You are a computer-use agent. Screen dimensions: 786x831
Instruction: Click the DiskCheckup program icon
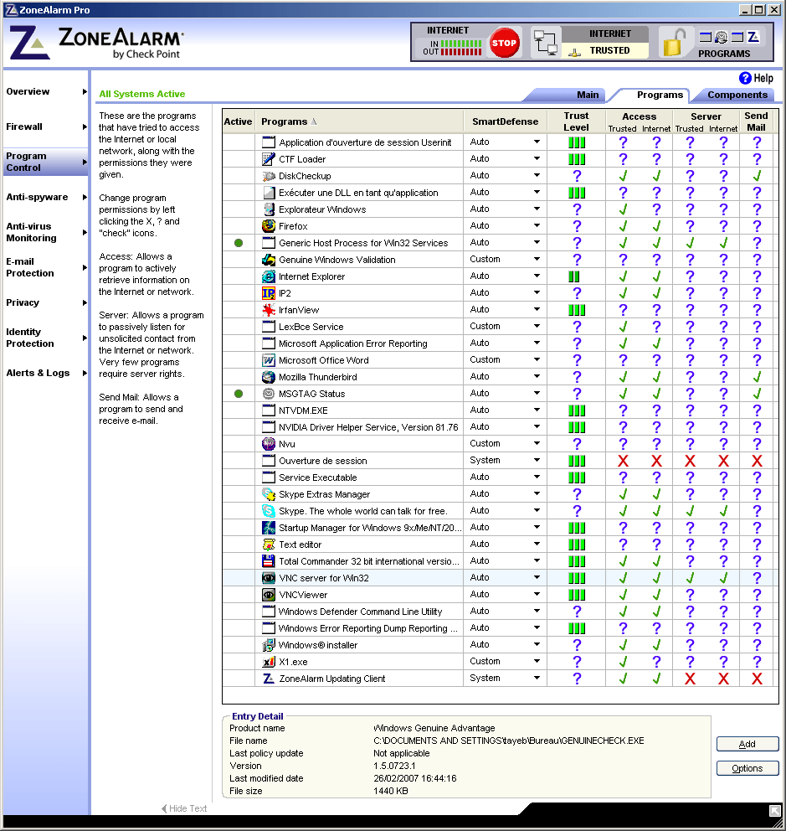coord(269,176)
